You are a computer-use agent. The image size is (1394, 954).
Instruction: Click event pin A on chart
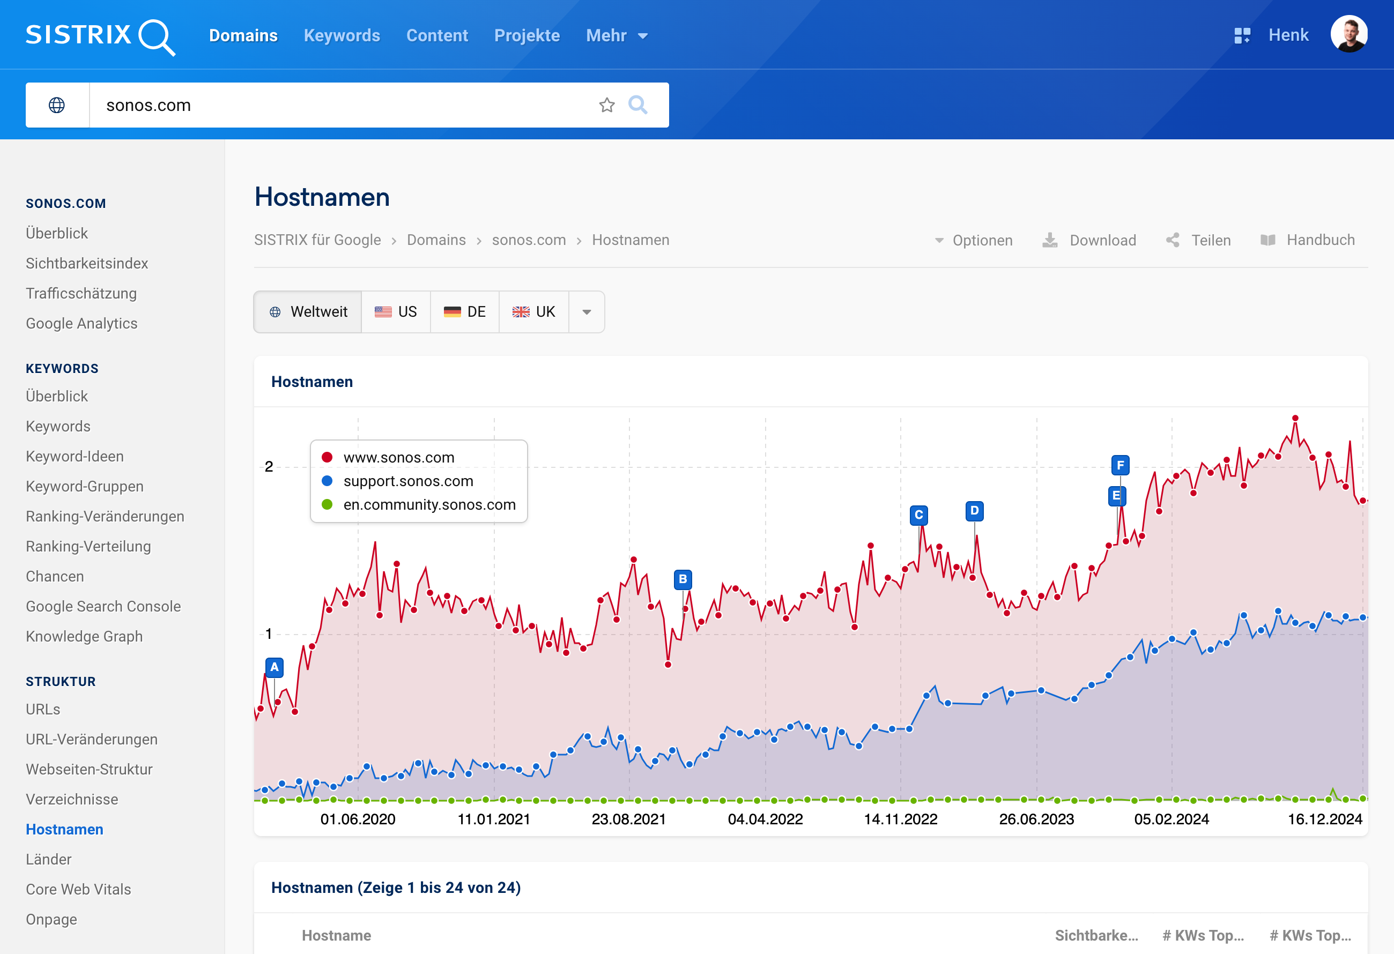pyautogui.click(x=274, y=667)
